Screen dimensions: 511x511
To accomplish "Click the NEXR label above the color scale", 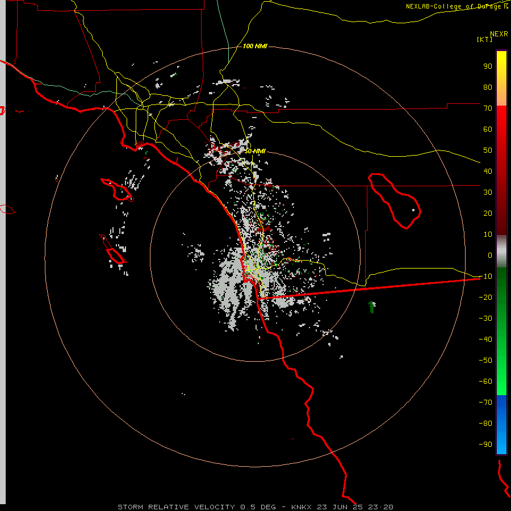I will pyautogui.click(x=499, y=34).
